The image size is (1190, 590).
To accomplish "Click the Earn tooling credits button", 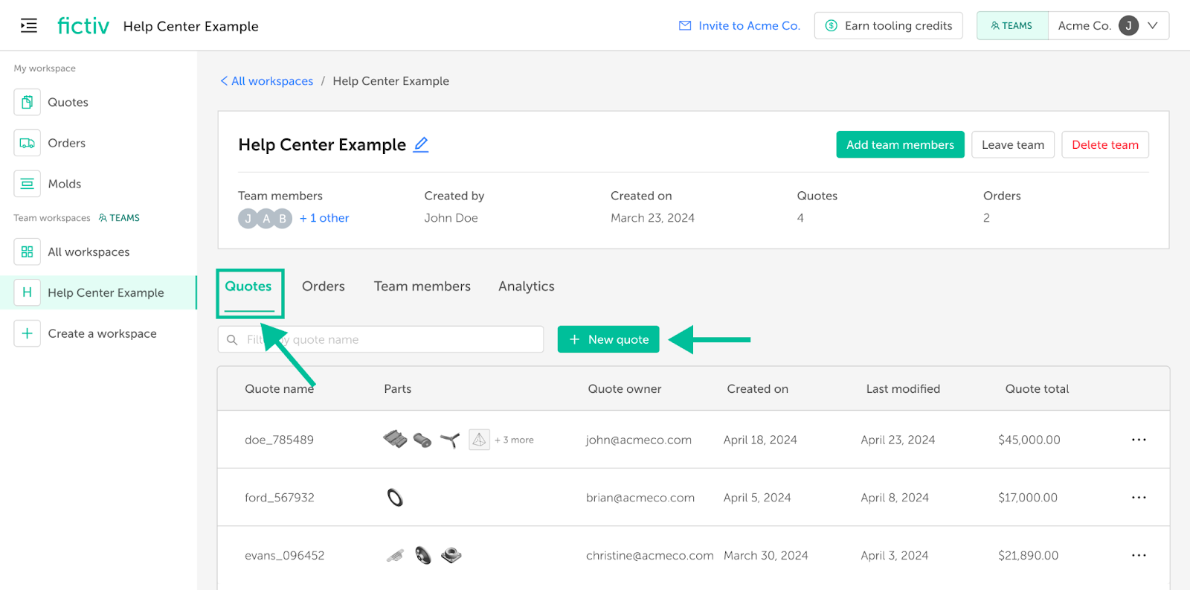I will coord(889,26).
